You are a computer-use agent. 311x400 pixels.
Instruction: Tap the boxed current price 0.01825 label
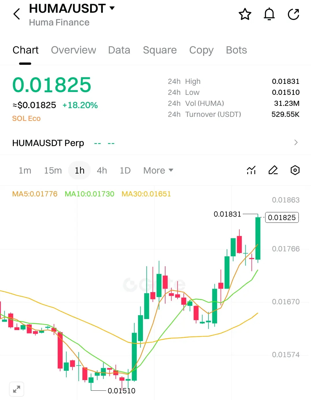(282, 217)
